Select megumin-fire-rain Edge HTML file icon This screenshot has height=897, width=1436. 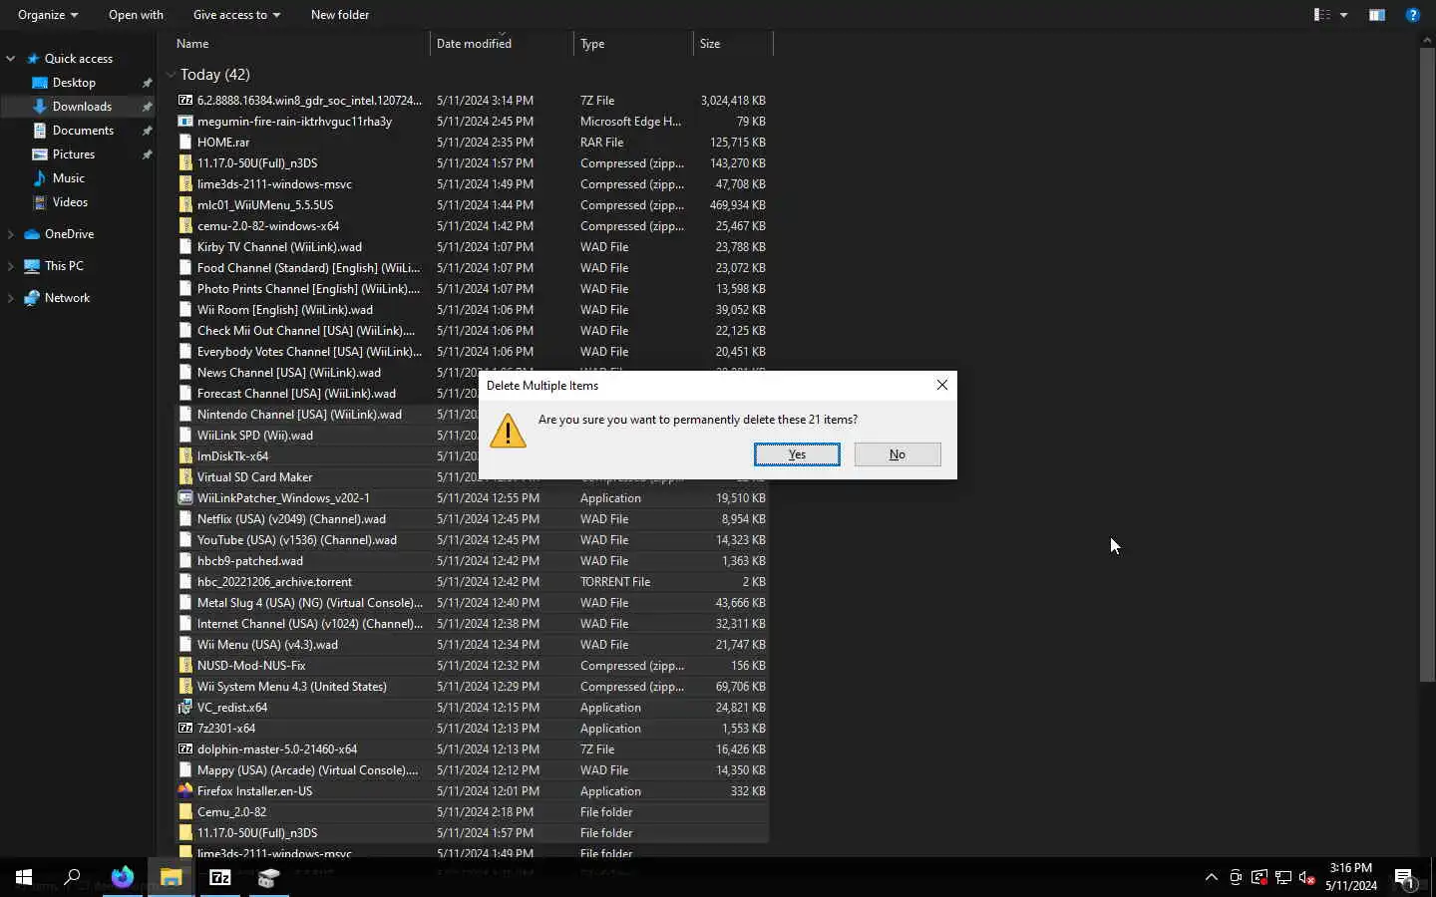tap(185, 122)
